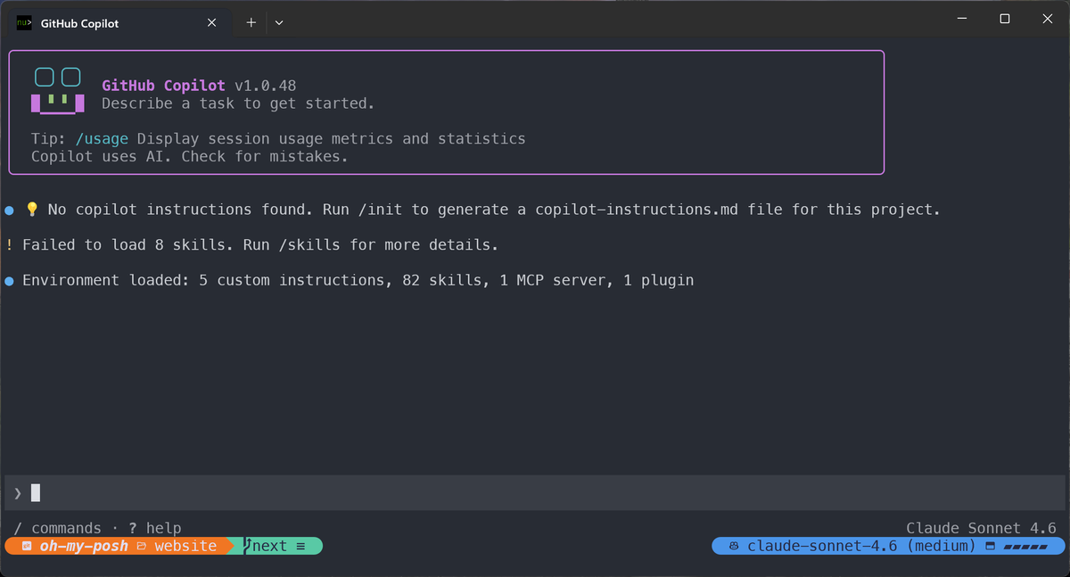Click 'Copilot uses AI. Check for mistakes.'
The image size is (1070, 577).
pos(189,157)
